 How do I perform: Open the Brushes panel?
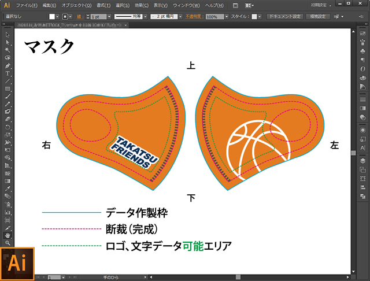click(x=362, y=42)
